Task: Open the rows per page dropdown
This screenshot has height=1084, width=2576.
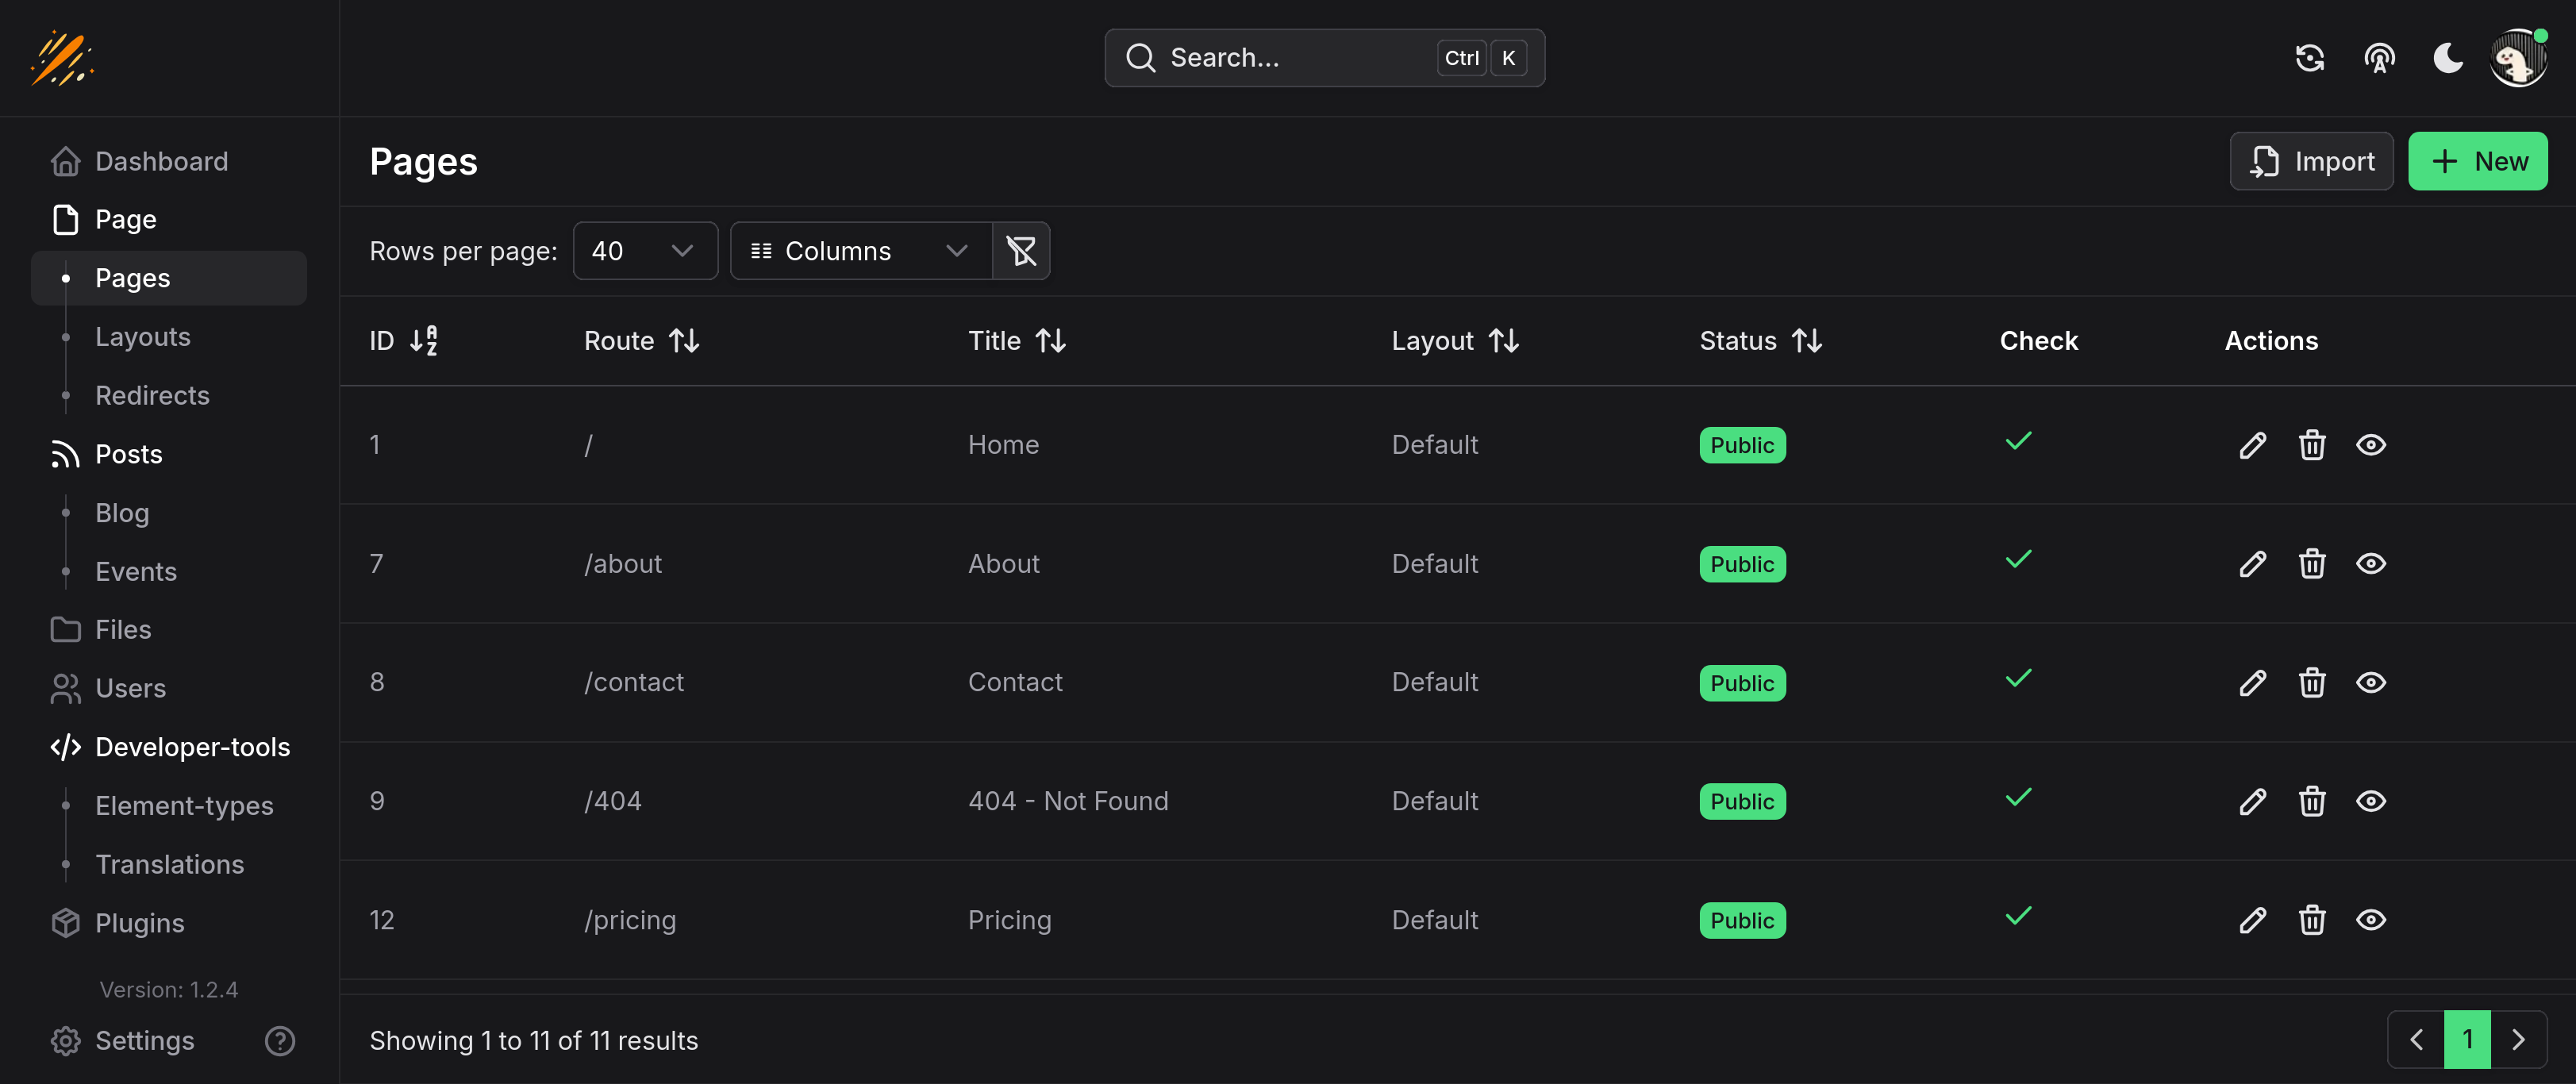Action: (x=645, y=251)
